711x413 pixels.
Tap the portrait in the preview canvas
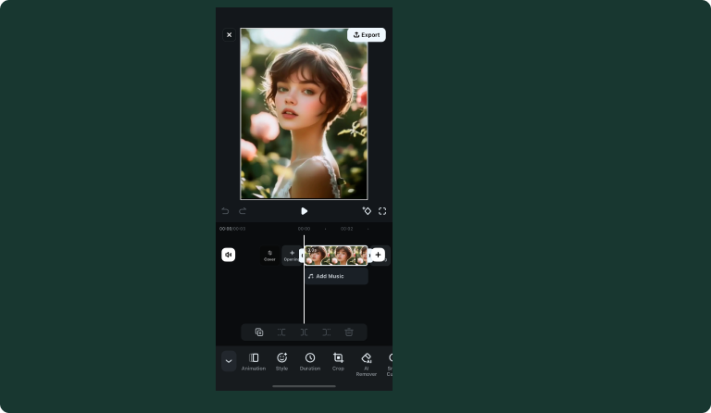(x=304, y=114)
